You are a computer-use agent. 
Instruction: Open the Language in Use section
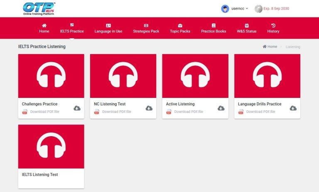[108, 28]
